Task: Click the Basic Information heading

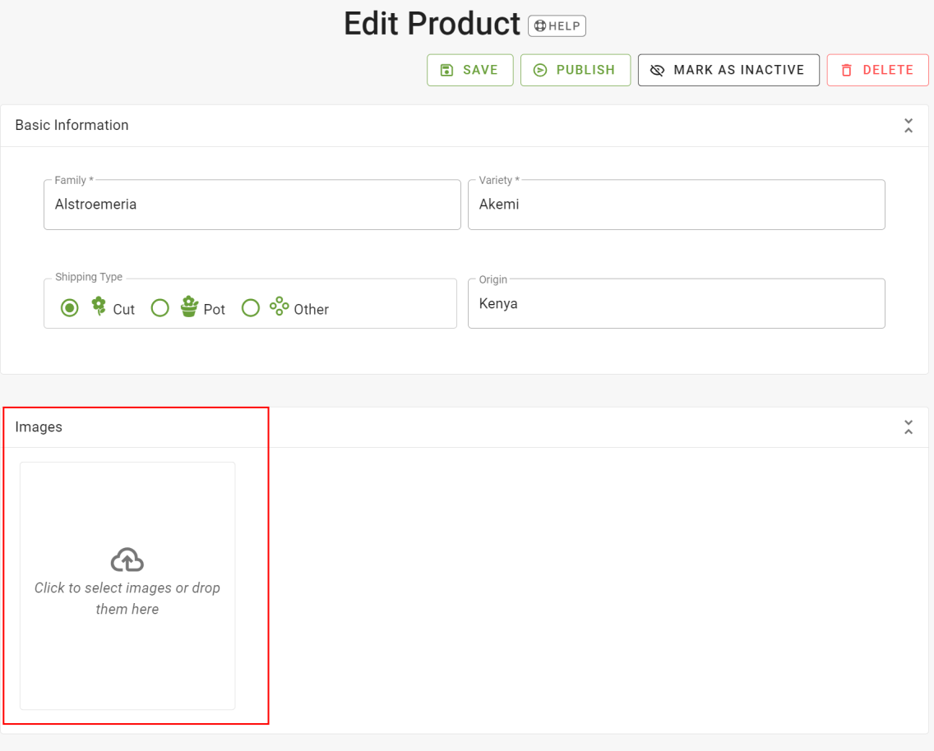Action: pyautogui.click(x=72, y=125)
